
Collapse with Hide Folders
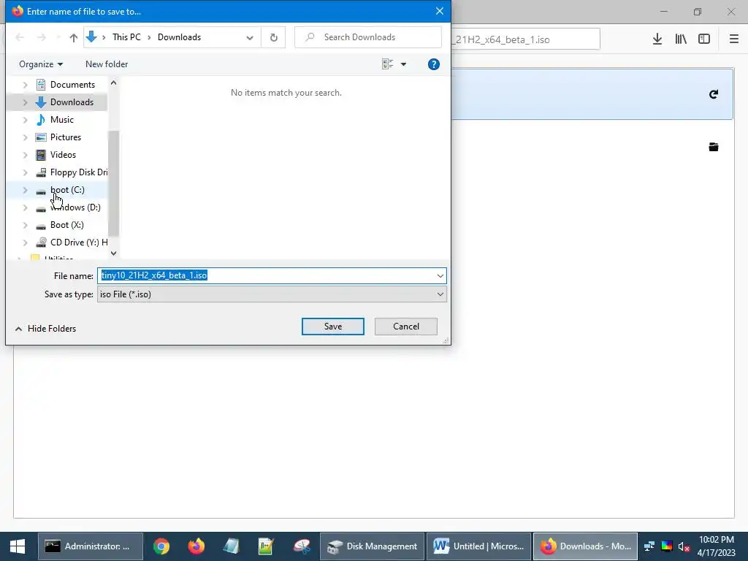click(46, 329)
